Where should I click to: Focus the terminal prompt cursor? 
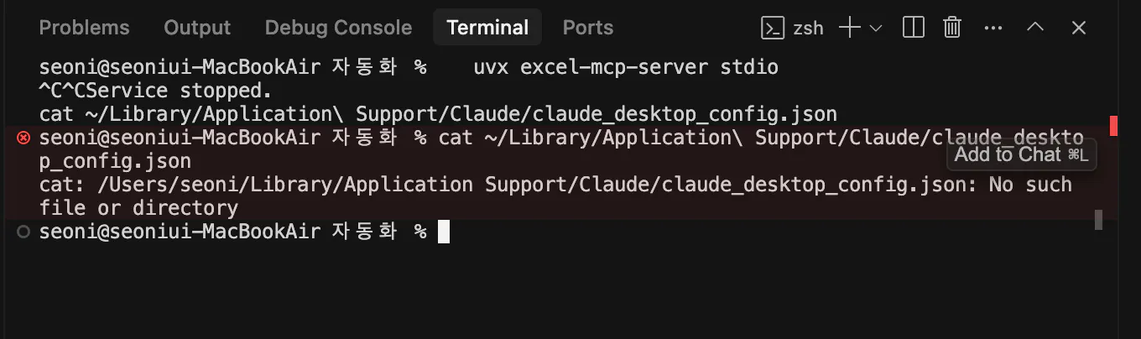(444, 232)
